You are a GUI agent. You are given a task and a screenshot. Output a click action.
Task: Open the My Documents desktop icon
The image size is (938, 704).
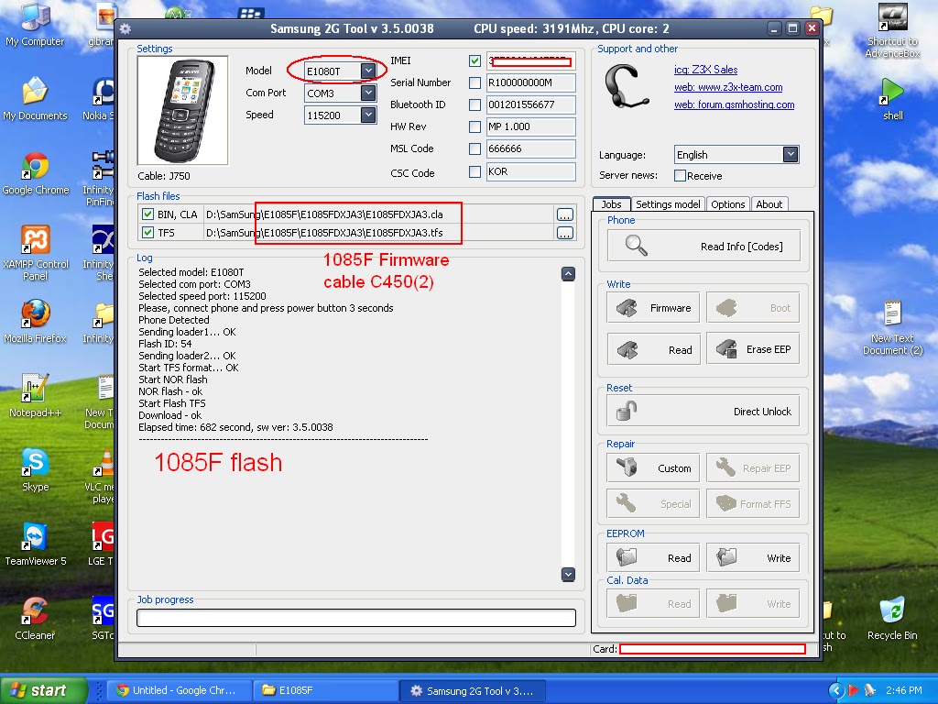pyautogui.click(x=35, y=99)
